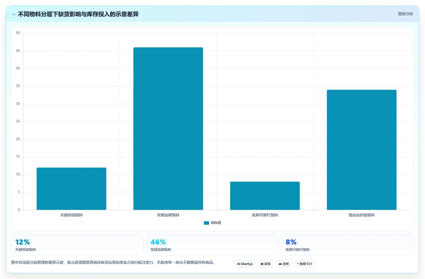Click the icon inside the Chart.js chip

(x=238, y=264)
